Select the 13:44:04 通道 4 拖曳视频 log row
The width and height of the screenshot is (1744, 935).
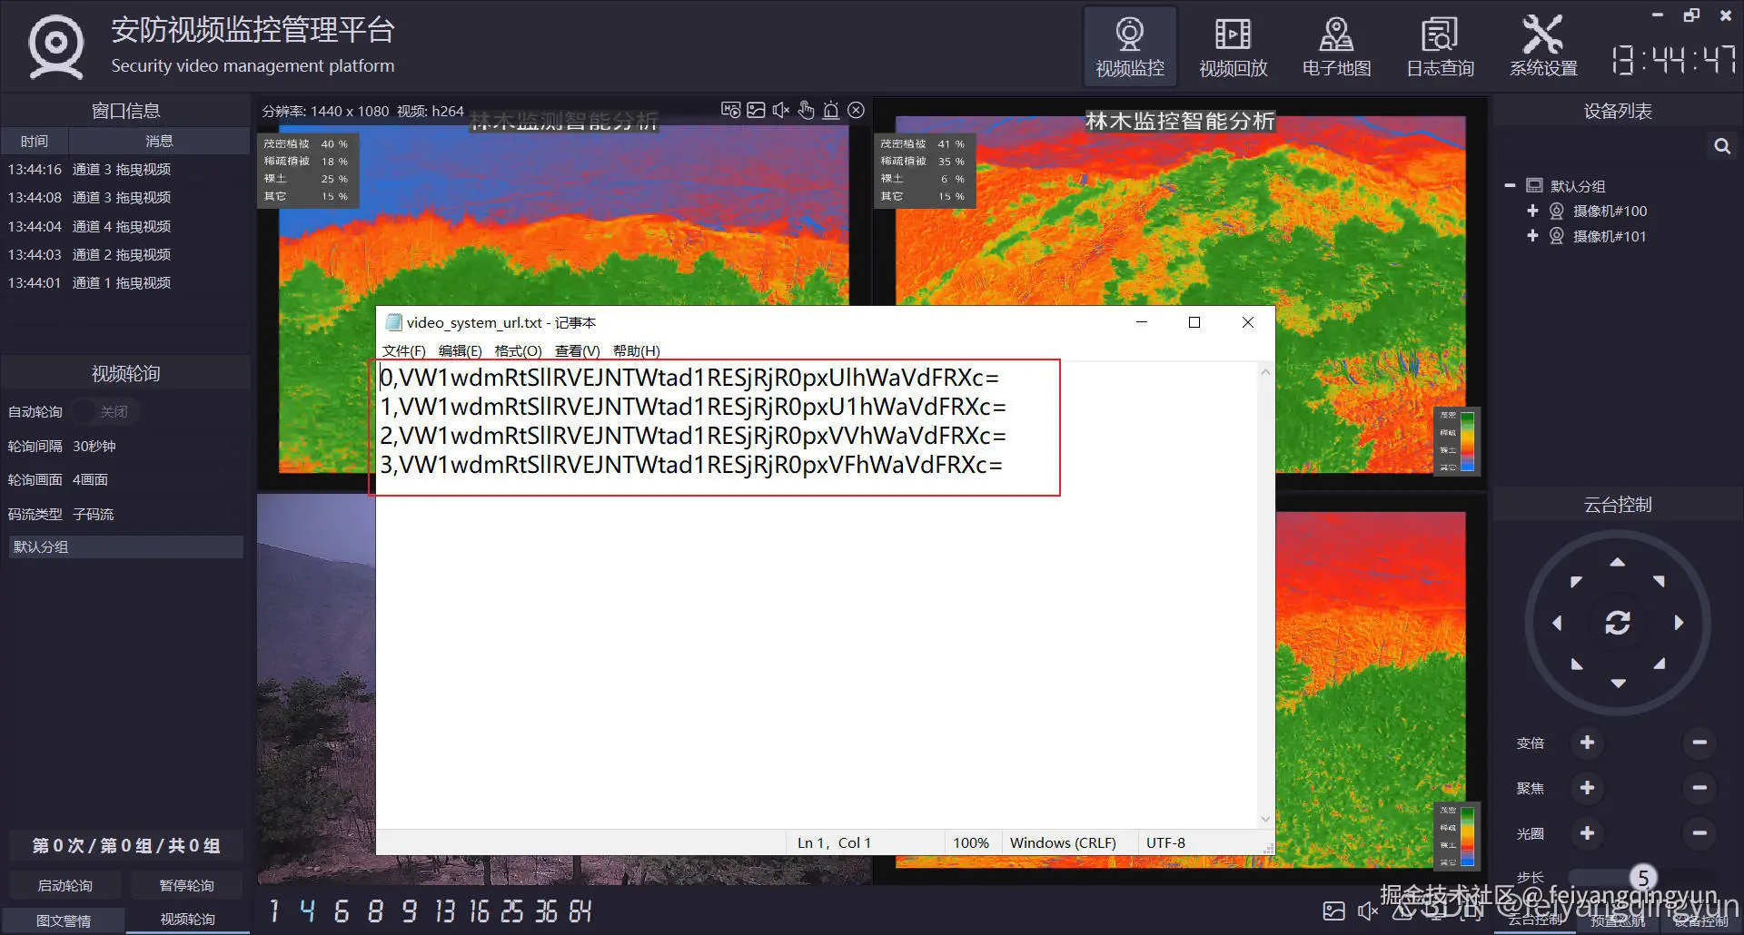[125, 226]
